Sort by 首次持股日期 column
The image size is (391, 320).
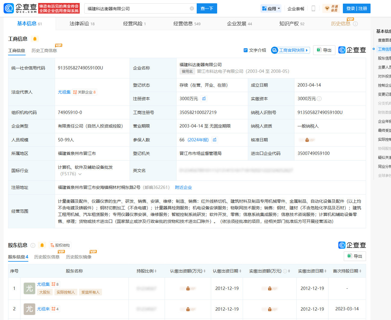347,271
